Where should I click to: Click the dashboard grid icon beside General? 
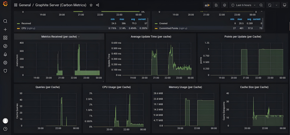click(16, 5)
